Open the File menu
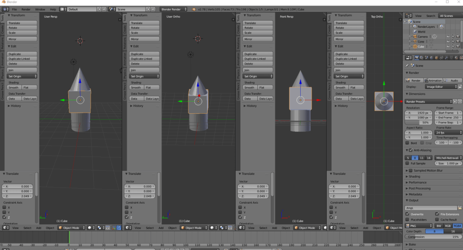463x250 pixels. click(14, 9)
